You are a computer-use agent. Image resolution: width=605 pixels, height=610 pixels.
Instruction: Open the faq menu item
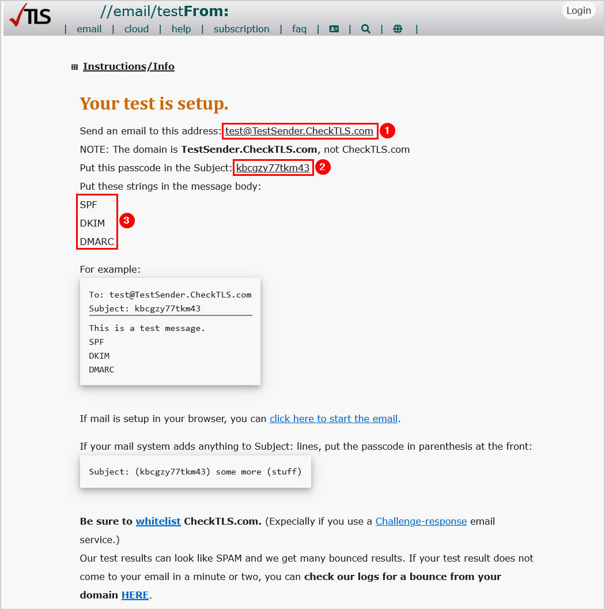click(299, 29)
